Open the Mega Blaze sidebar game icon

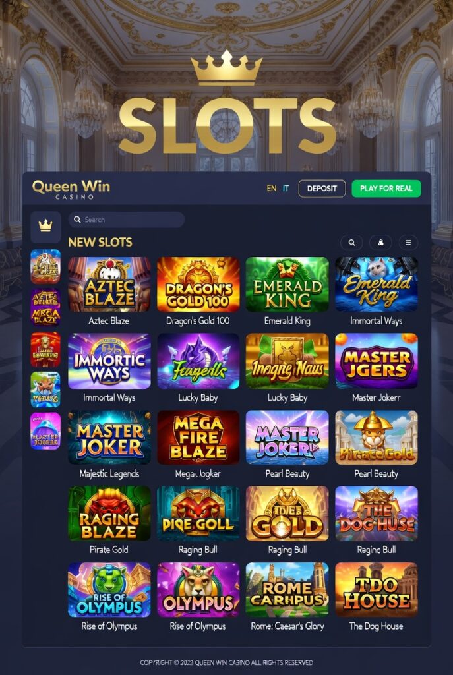[45, 307]
